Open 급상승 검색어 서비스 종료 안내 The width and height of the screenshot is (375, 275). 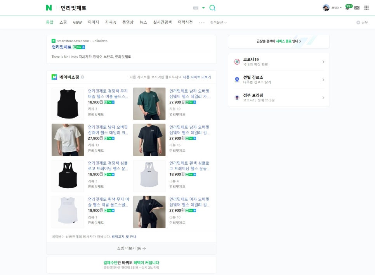pyautogui.click(x=279, y=41)
